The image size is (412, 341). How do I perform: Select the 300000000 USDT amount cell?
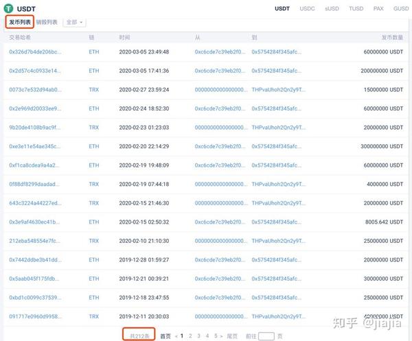(382, 146)
